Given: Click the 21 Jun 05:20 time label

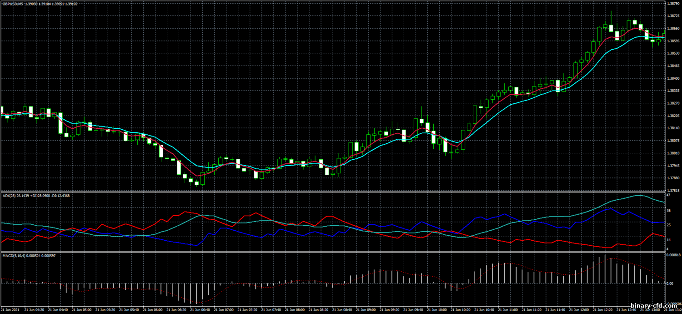Looking at the screenshot, I should [105, 309].
